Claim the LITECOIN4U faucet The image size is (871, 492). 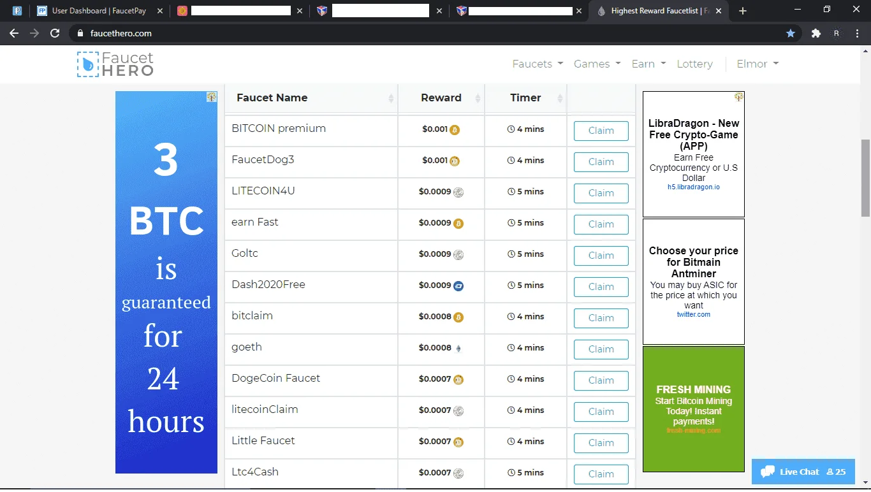(601, 193)
